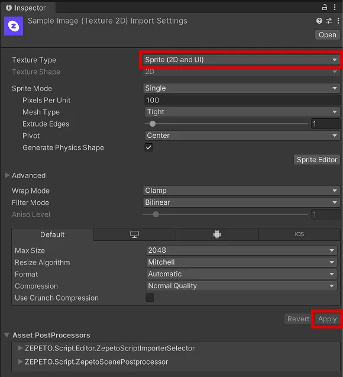This screenshot has width=343, height=377.
Task: Expand the ZepetoScenePostprocessor entry
Action: (21, 362)
